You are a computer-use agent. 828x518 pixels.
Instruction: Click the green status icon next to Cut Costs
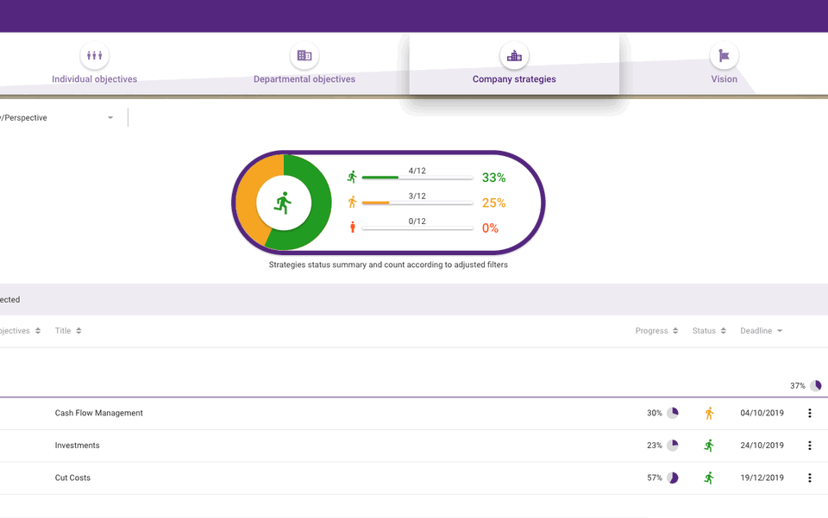pyautogui.click(x=708, y=477)
